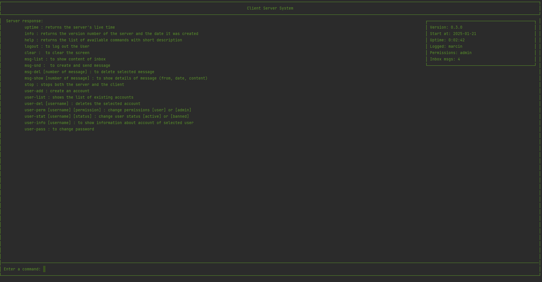Click the msg-list command line
This screenshot has height=282, width=542.
pyautogui.click(x=65, y=59)
